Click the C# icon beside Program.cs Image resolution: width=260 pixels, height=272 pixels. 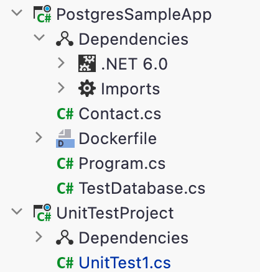tap(65, 163)
